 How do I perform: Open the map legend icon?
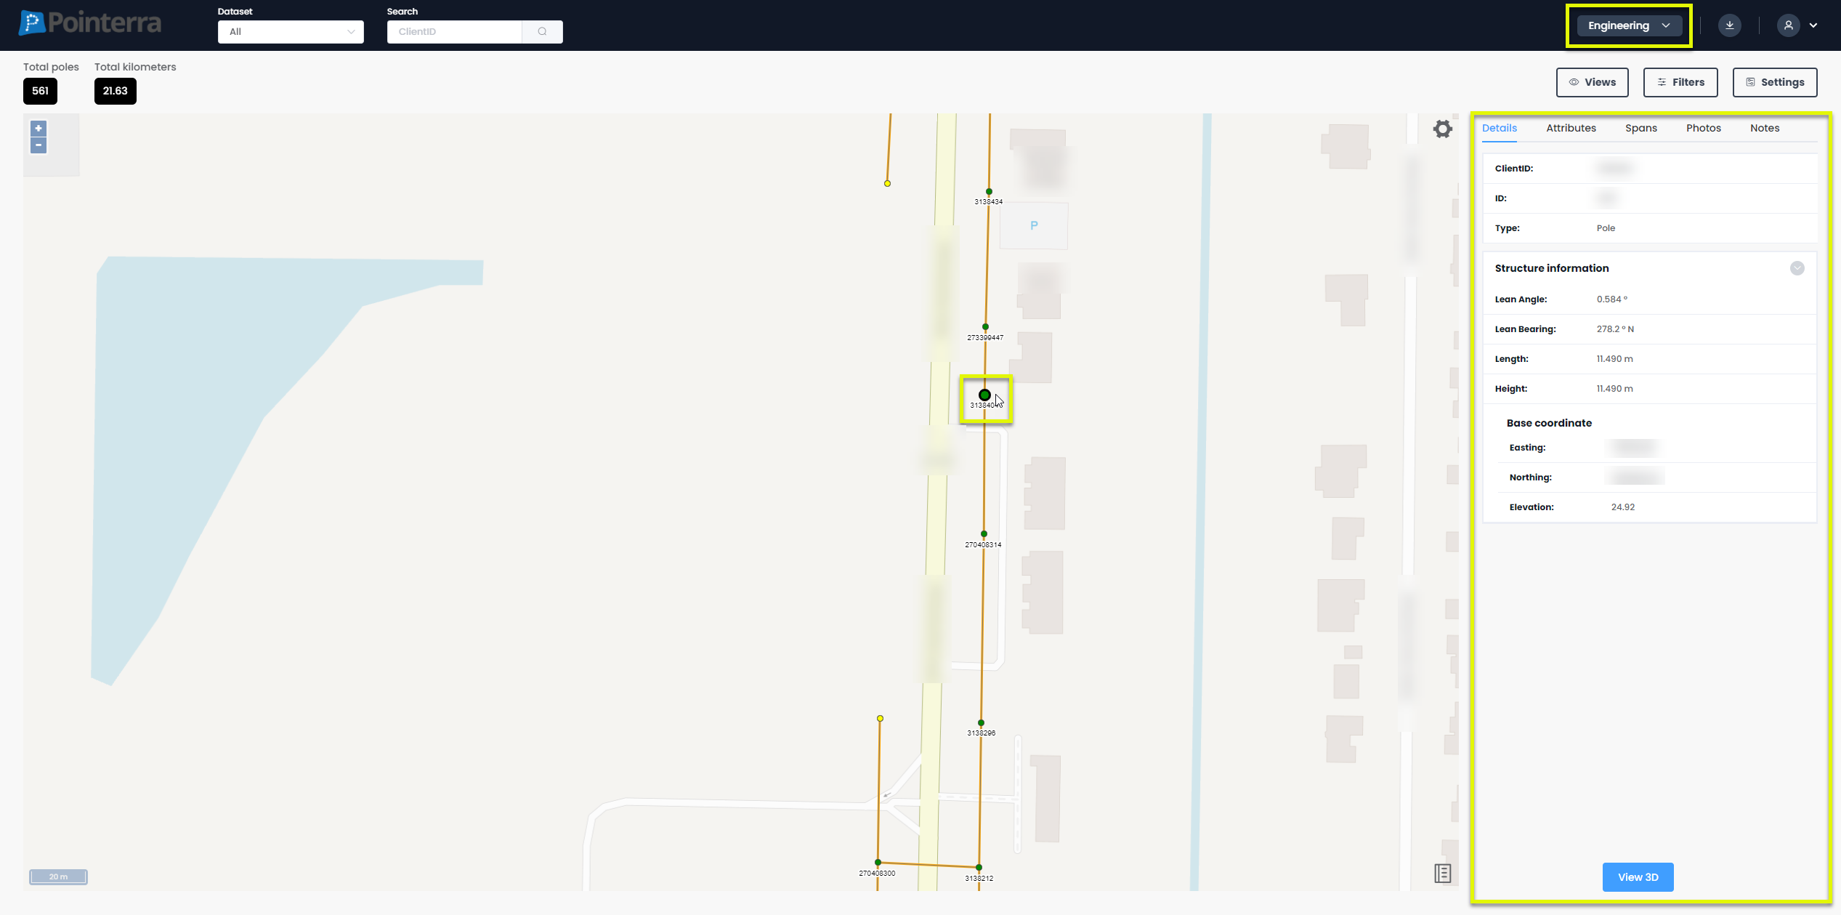[1442, 873]
